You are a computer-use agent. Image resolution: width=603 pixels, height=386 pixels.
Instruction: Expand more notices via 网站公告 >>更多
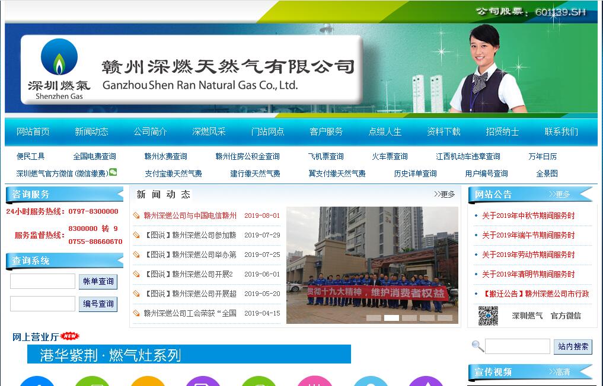tap(559, 194)
